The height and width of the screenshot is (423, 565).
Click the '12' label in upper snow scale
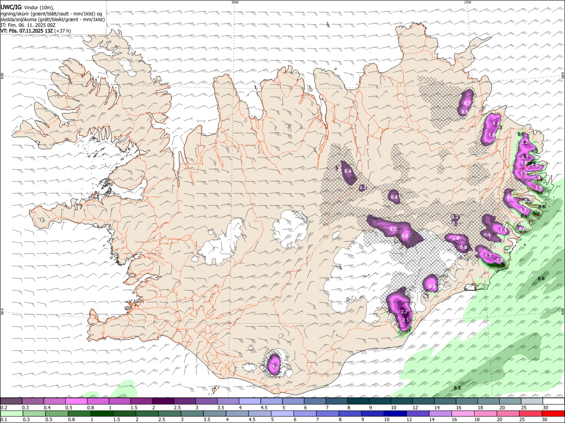click(414, 408)
